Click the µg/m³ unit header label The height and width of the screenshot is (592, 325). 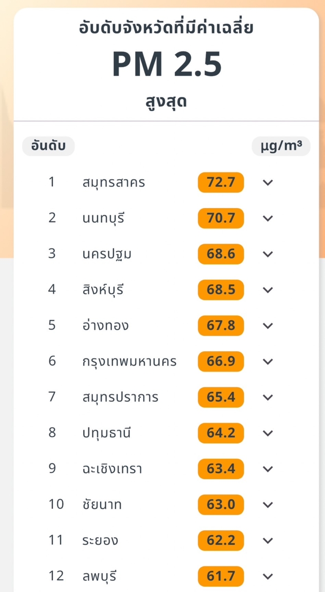coord(281,146)
